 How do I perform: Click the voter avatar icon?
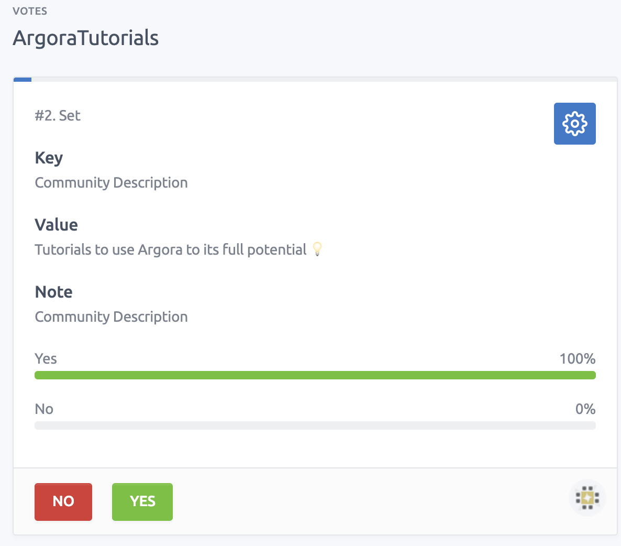(x=587, y=498)
